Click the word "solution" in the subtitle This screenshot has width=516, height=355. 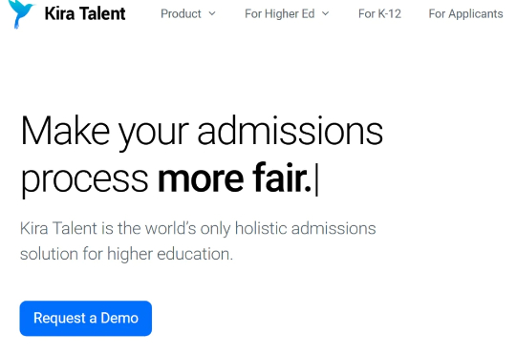click(49, 254)
